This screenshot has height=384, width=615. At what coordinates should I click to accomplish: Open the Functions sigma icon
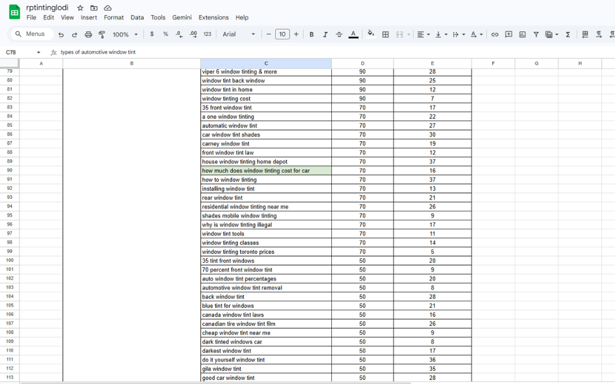[568, 34]
